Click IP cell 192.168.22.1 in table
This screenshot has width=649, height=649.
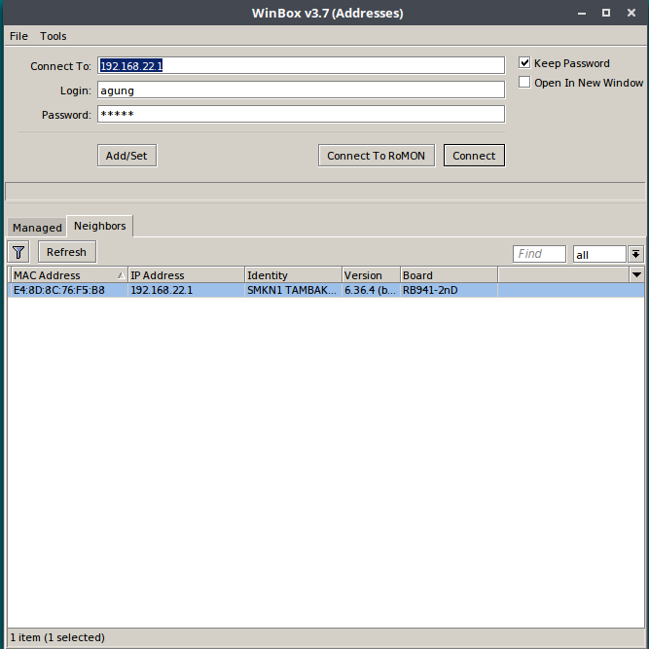coord(186,290)
